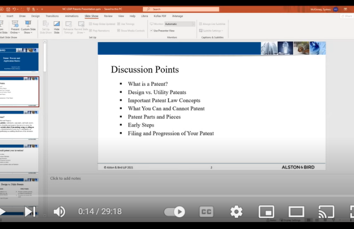Open the Draw ribbon tab
The image size is (354, 229).
(x=22, y=16)
